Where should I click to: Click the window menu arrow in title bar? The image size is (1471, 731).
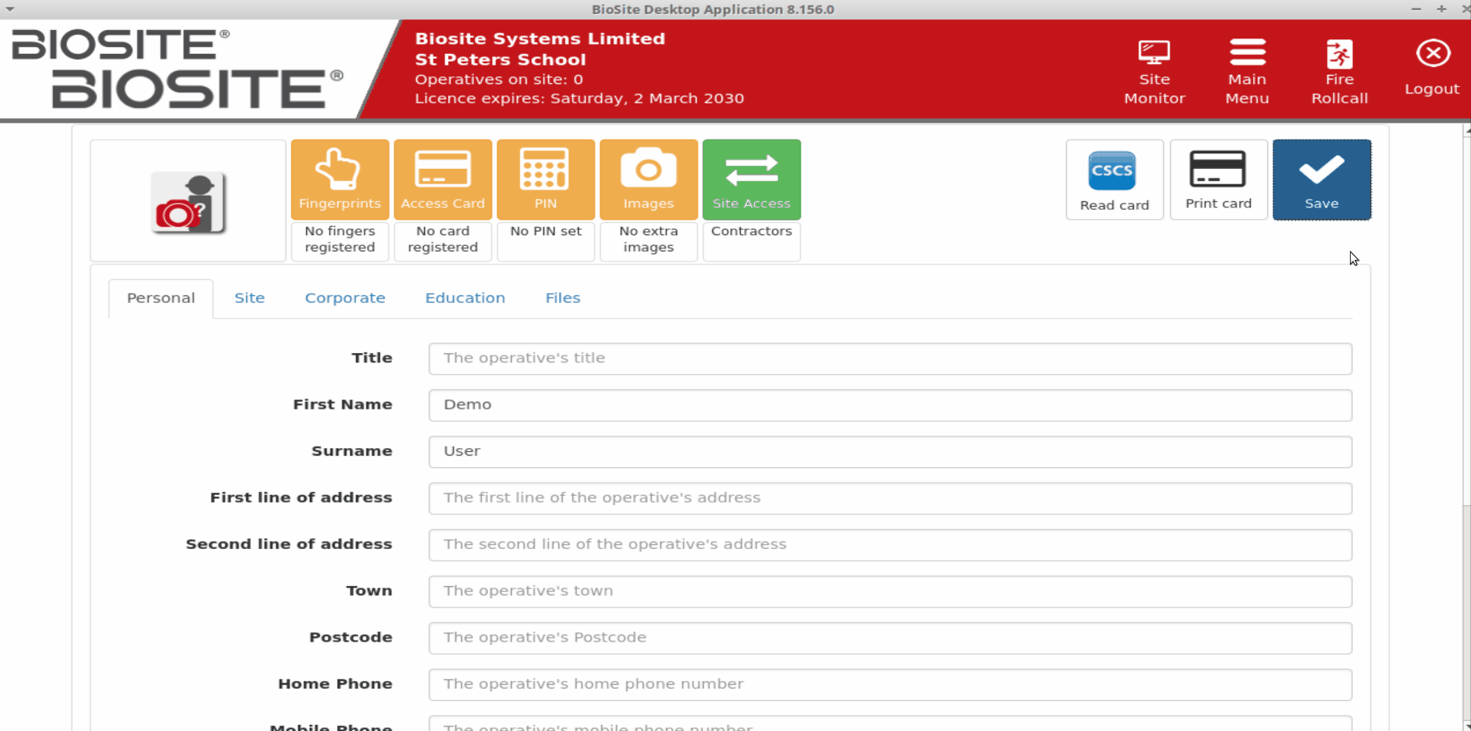pyautogui.click(x=10, y=9)
